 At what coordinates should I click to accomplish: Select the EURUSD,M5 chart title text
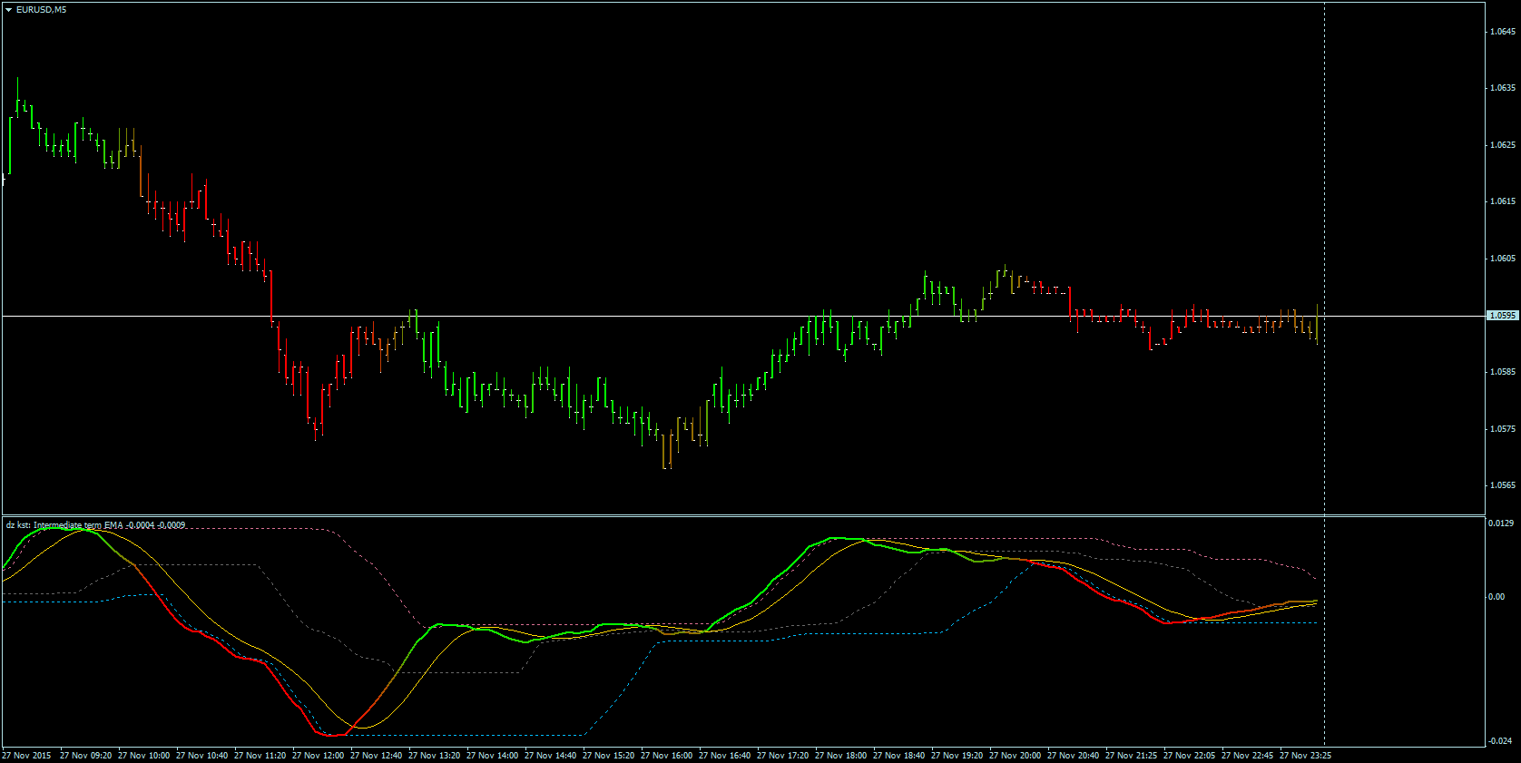click(41, 10)
